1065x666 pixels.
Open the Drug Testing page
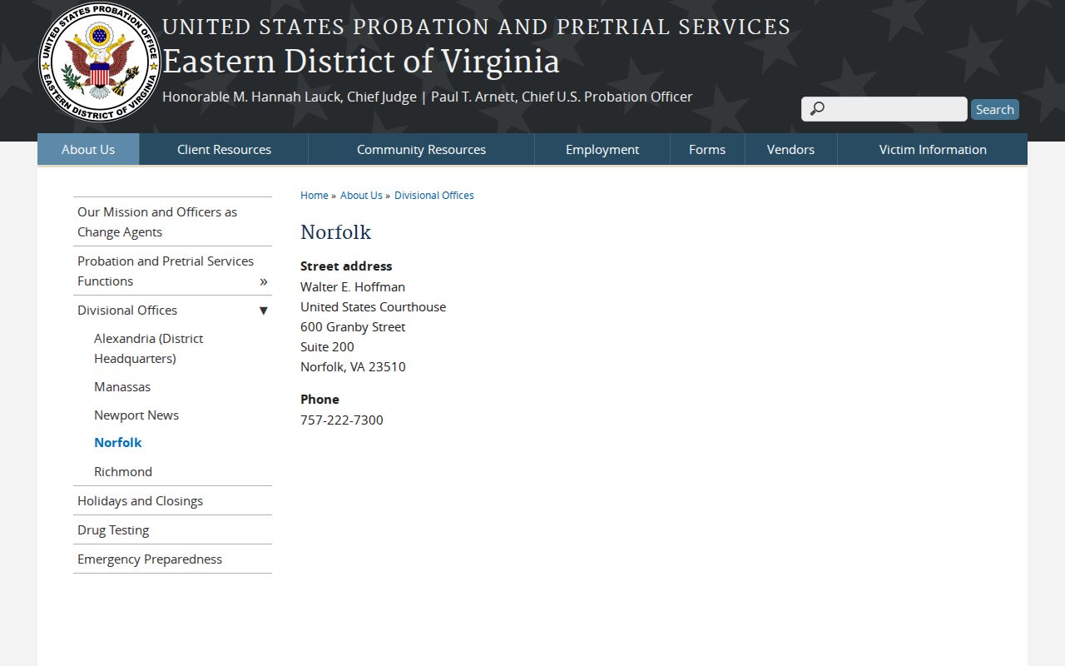[113, 530]
